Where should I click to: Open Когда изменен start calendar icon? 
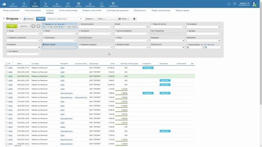[188, 47]
